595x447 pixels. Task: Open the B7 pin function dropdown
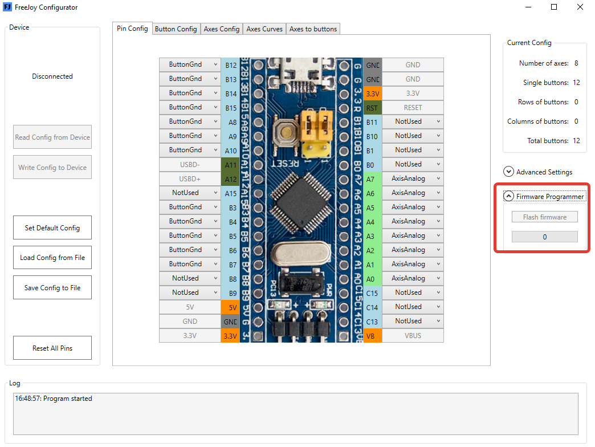(x=190, y=264)
